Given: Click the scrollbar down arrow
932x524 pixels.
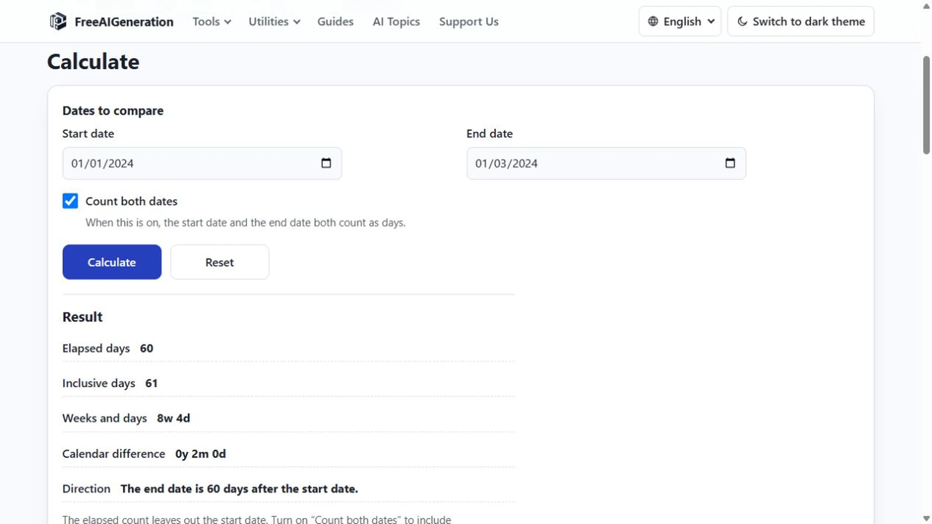Looking at the screenshot, I should [926, 518].
